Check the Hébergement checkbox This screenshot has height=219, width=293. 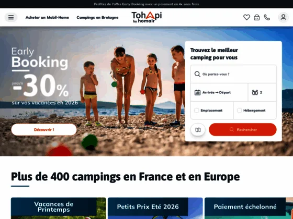click(x=239, y=111)
